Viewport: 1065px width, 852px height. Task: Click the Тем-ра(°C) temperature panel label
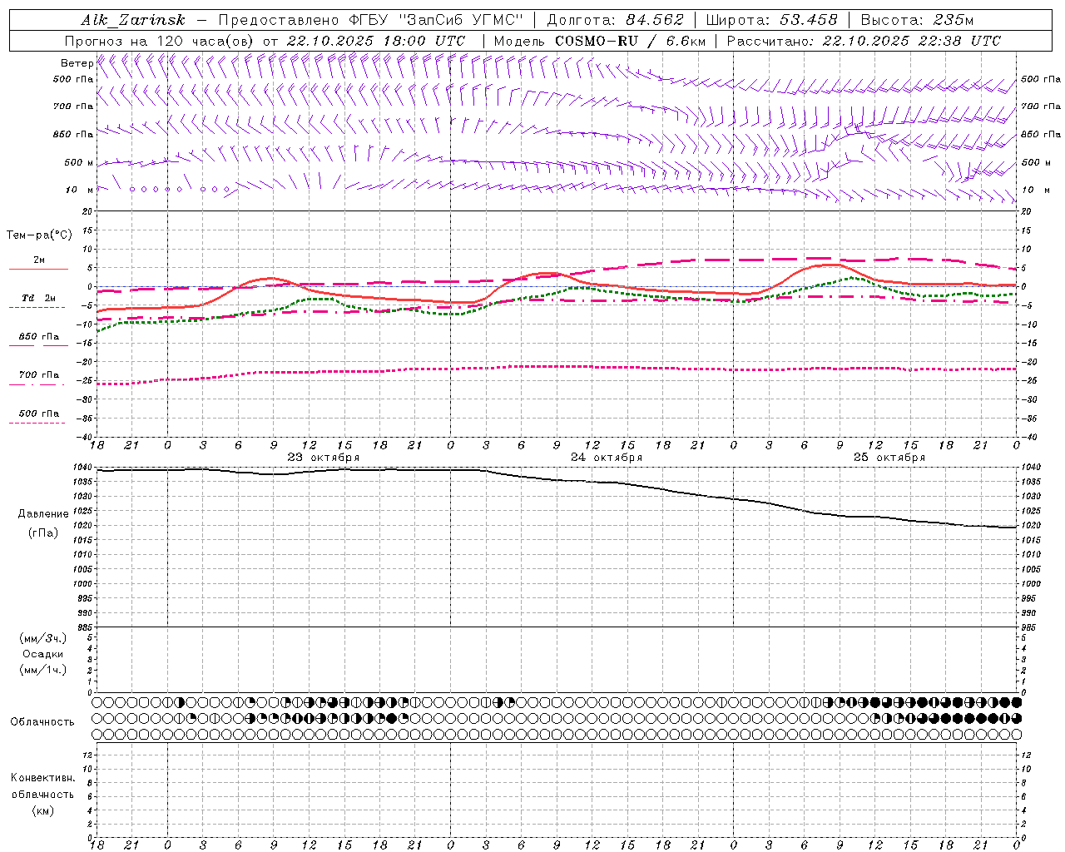[x=39, y=235]
